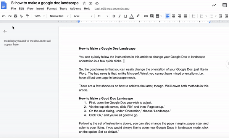Open the Help menu
Screen dimensions: 229x138
pyautogui.click(x=87, y=9)
